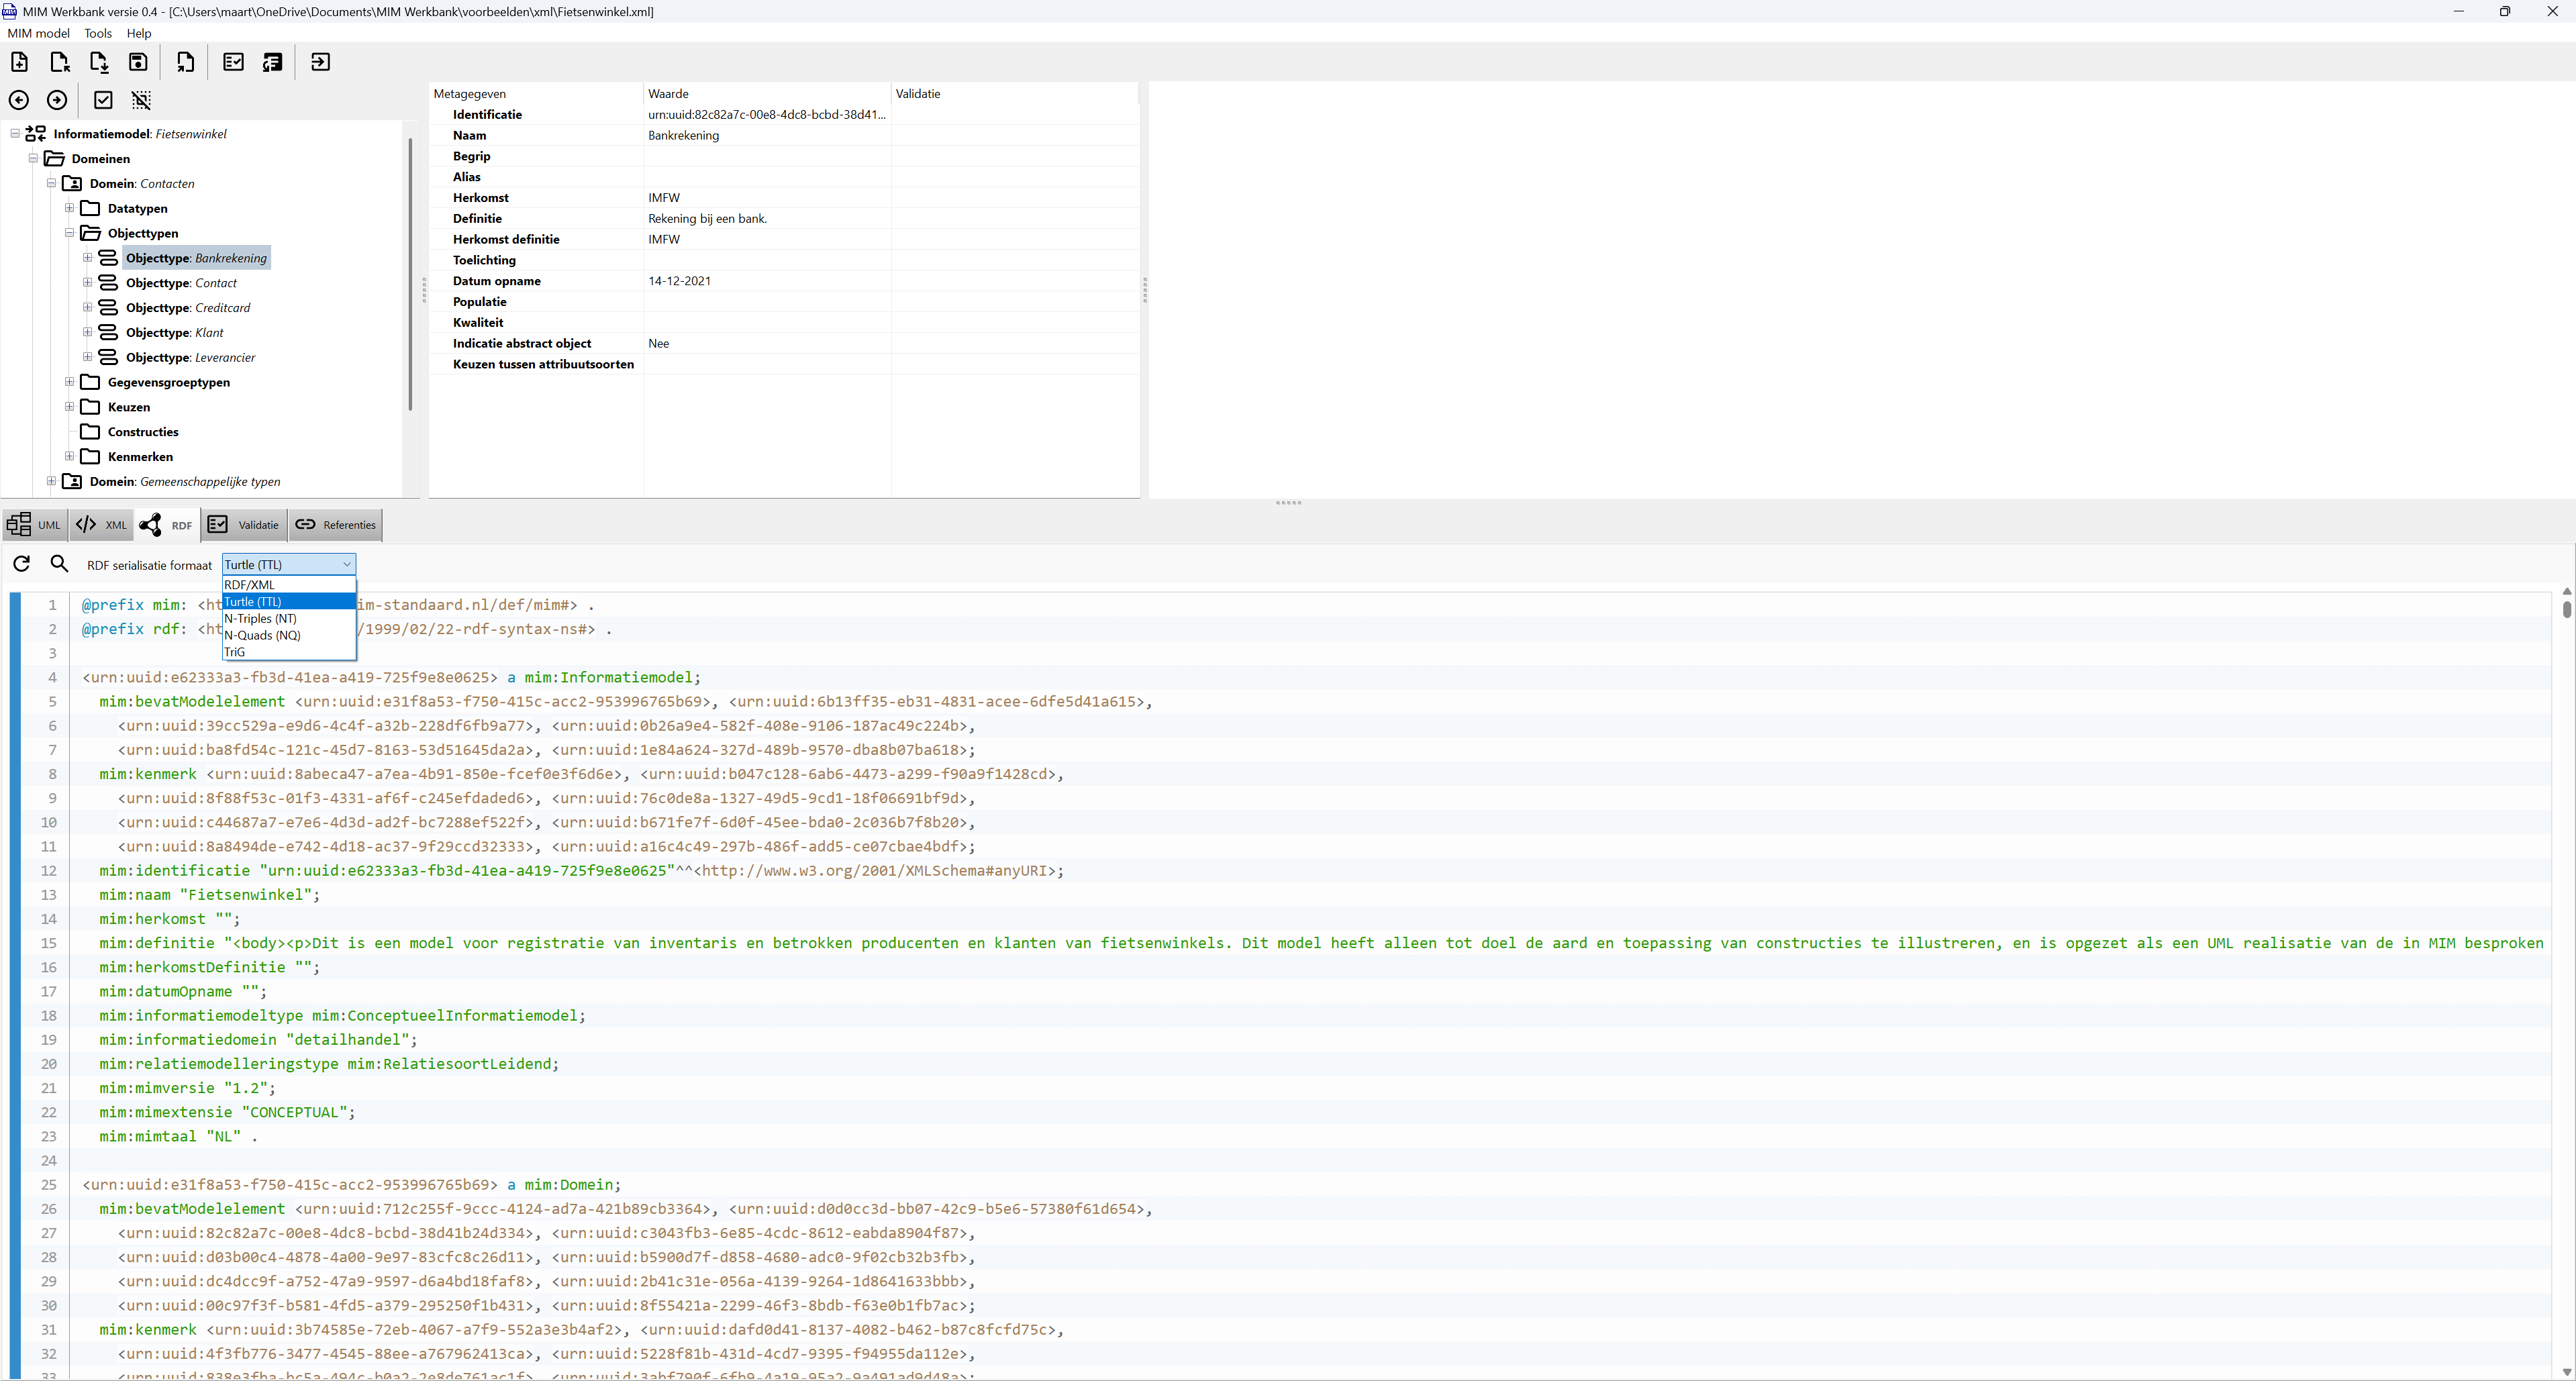The height and width of the screenshot is (1381, 2576).
Task: Toggle the crossed-out dashed selection icon
Action: (141, 100)
